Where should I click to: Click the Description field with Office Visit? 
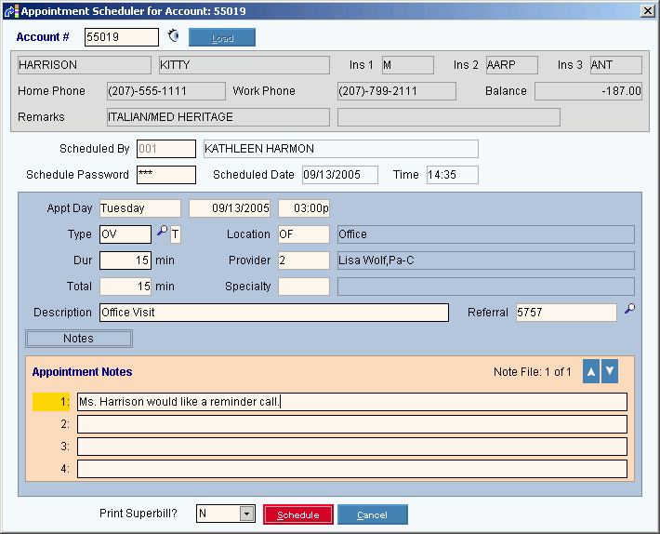[x=274, y=313]
